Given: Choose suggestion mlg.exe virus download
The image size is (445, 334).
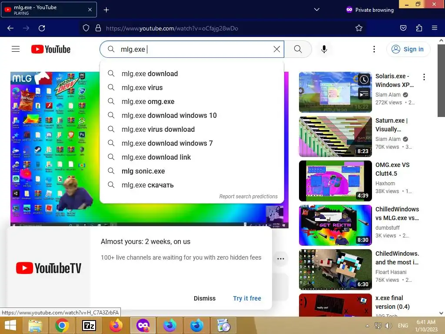Looking at the screenshot, I should click(192, 129).
